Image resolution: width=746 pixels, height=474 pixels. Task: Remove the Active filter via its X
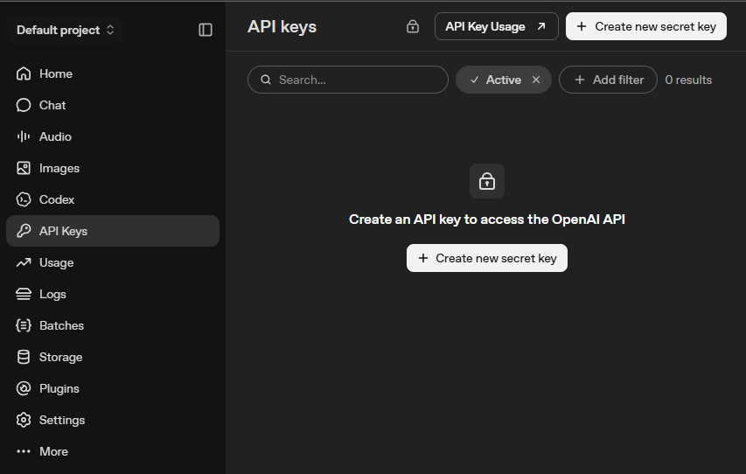(536, 80)
